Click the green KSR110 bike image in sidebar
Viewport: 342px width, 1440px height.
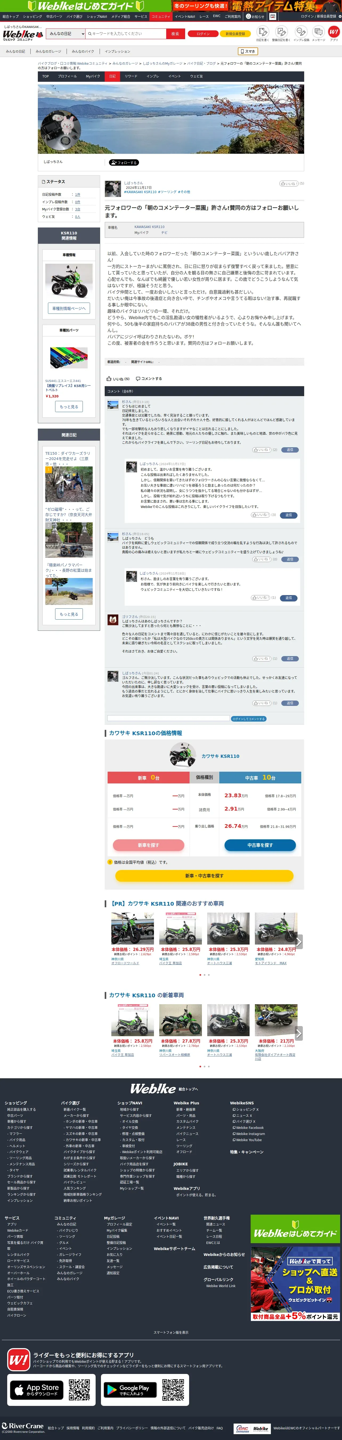coord(69,280)
